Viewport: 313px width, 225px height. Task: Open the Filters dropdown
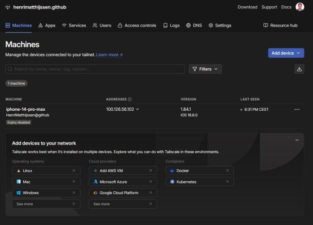point(205,69)
